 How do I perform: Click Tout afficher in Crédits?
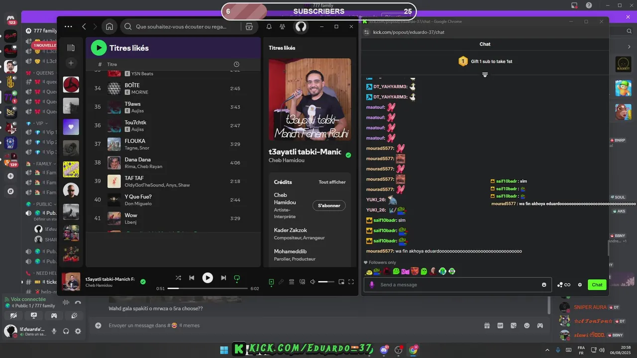(x=332, y=182)
